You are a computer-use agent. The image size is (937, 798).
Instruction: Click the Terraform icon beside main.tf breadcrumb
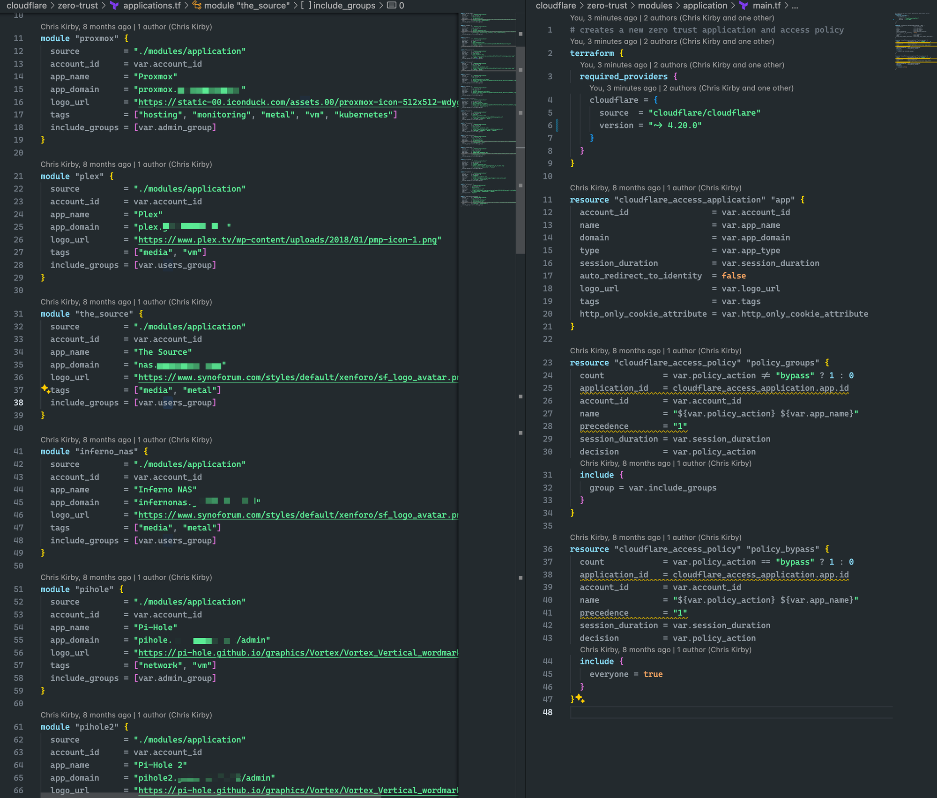[x=744, y=6]
